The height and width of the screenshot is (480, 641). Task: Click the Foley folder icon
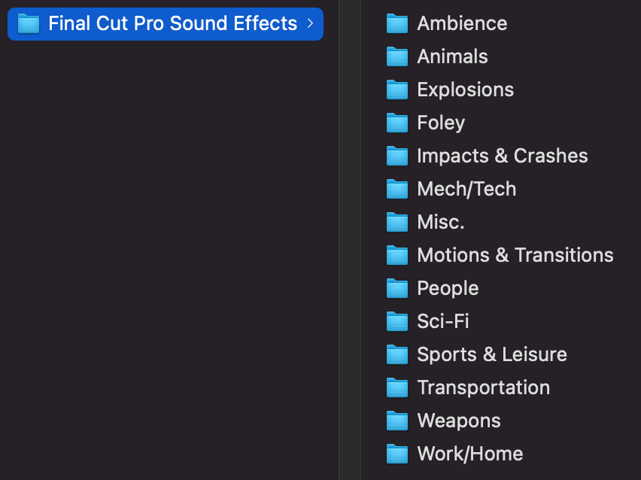(396, 123)
